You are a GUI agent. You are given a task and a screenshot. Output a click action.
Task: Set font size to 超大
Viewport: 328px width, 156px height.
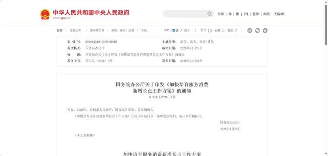[x=187, y=31]
